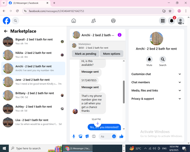Show hidden system tray icons

coord(146,149)
